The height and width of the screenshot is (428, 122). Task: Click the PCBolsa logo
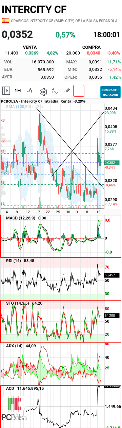(14, 408)
